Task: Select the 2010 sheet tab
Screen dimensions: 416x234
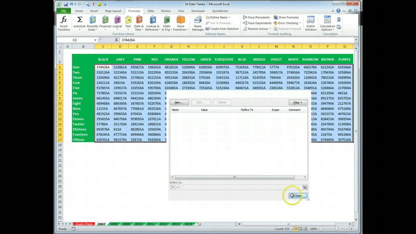Action: pyautogui.click(x=138, y=224)
